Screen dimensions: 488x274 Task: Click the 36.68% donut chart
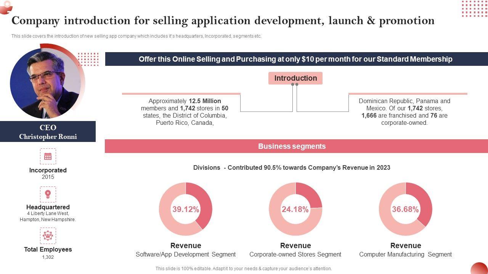[405, 209]
